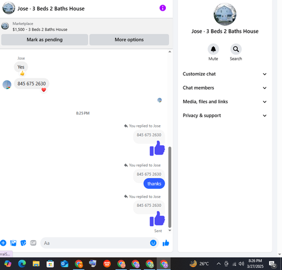
Task: Search in conversation magnifier icon
Action: [236, 49]
